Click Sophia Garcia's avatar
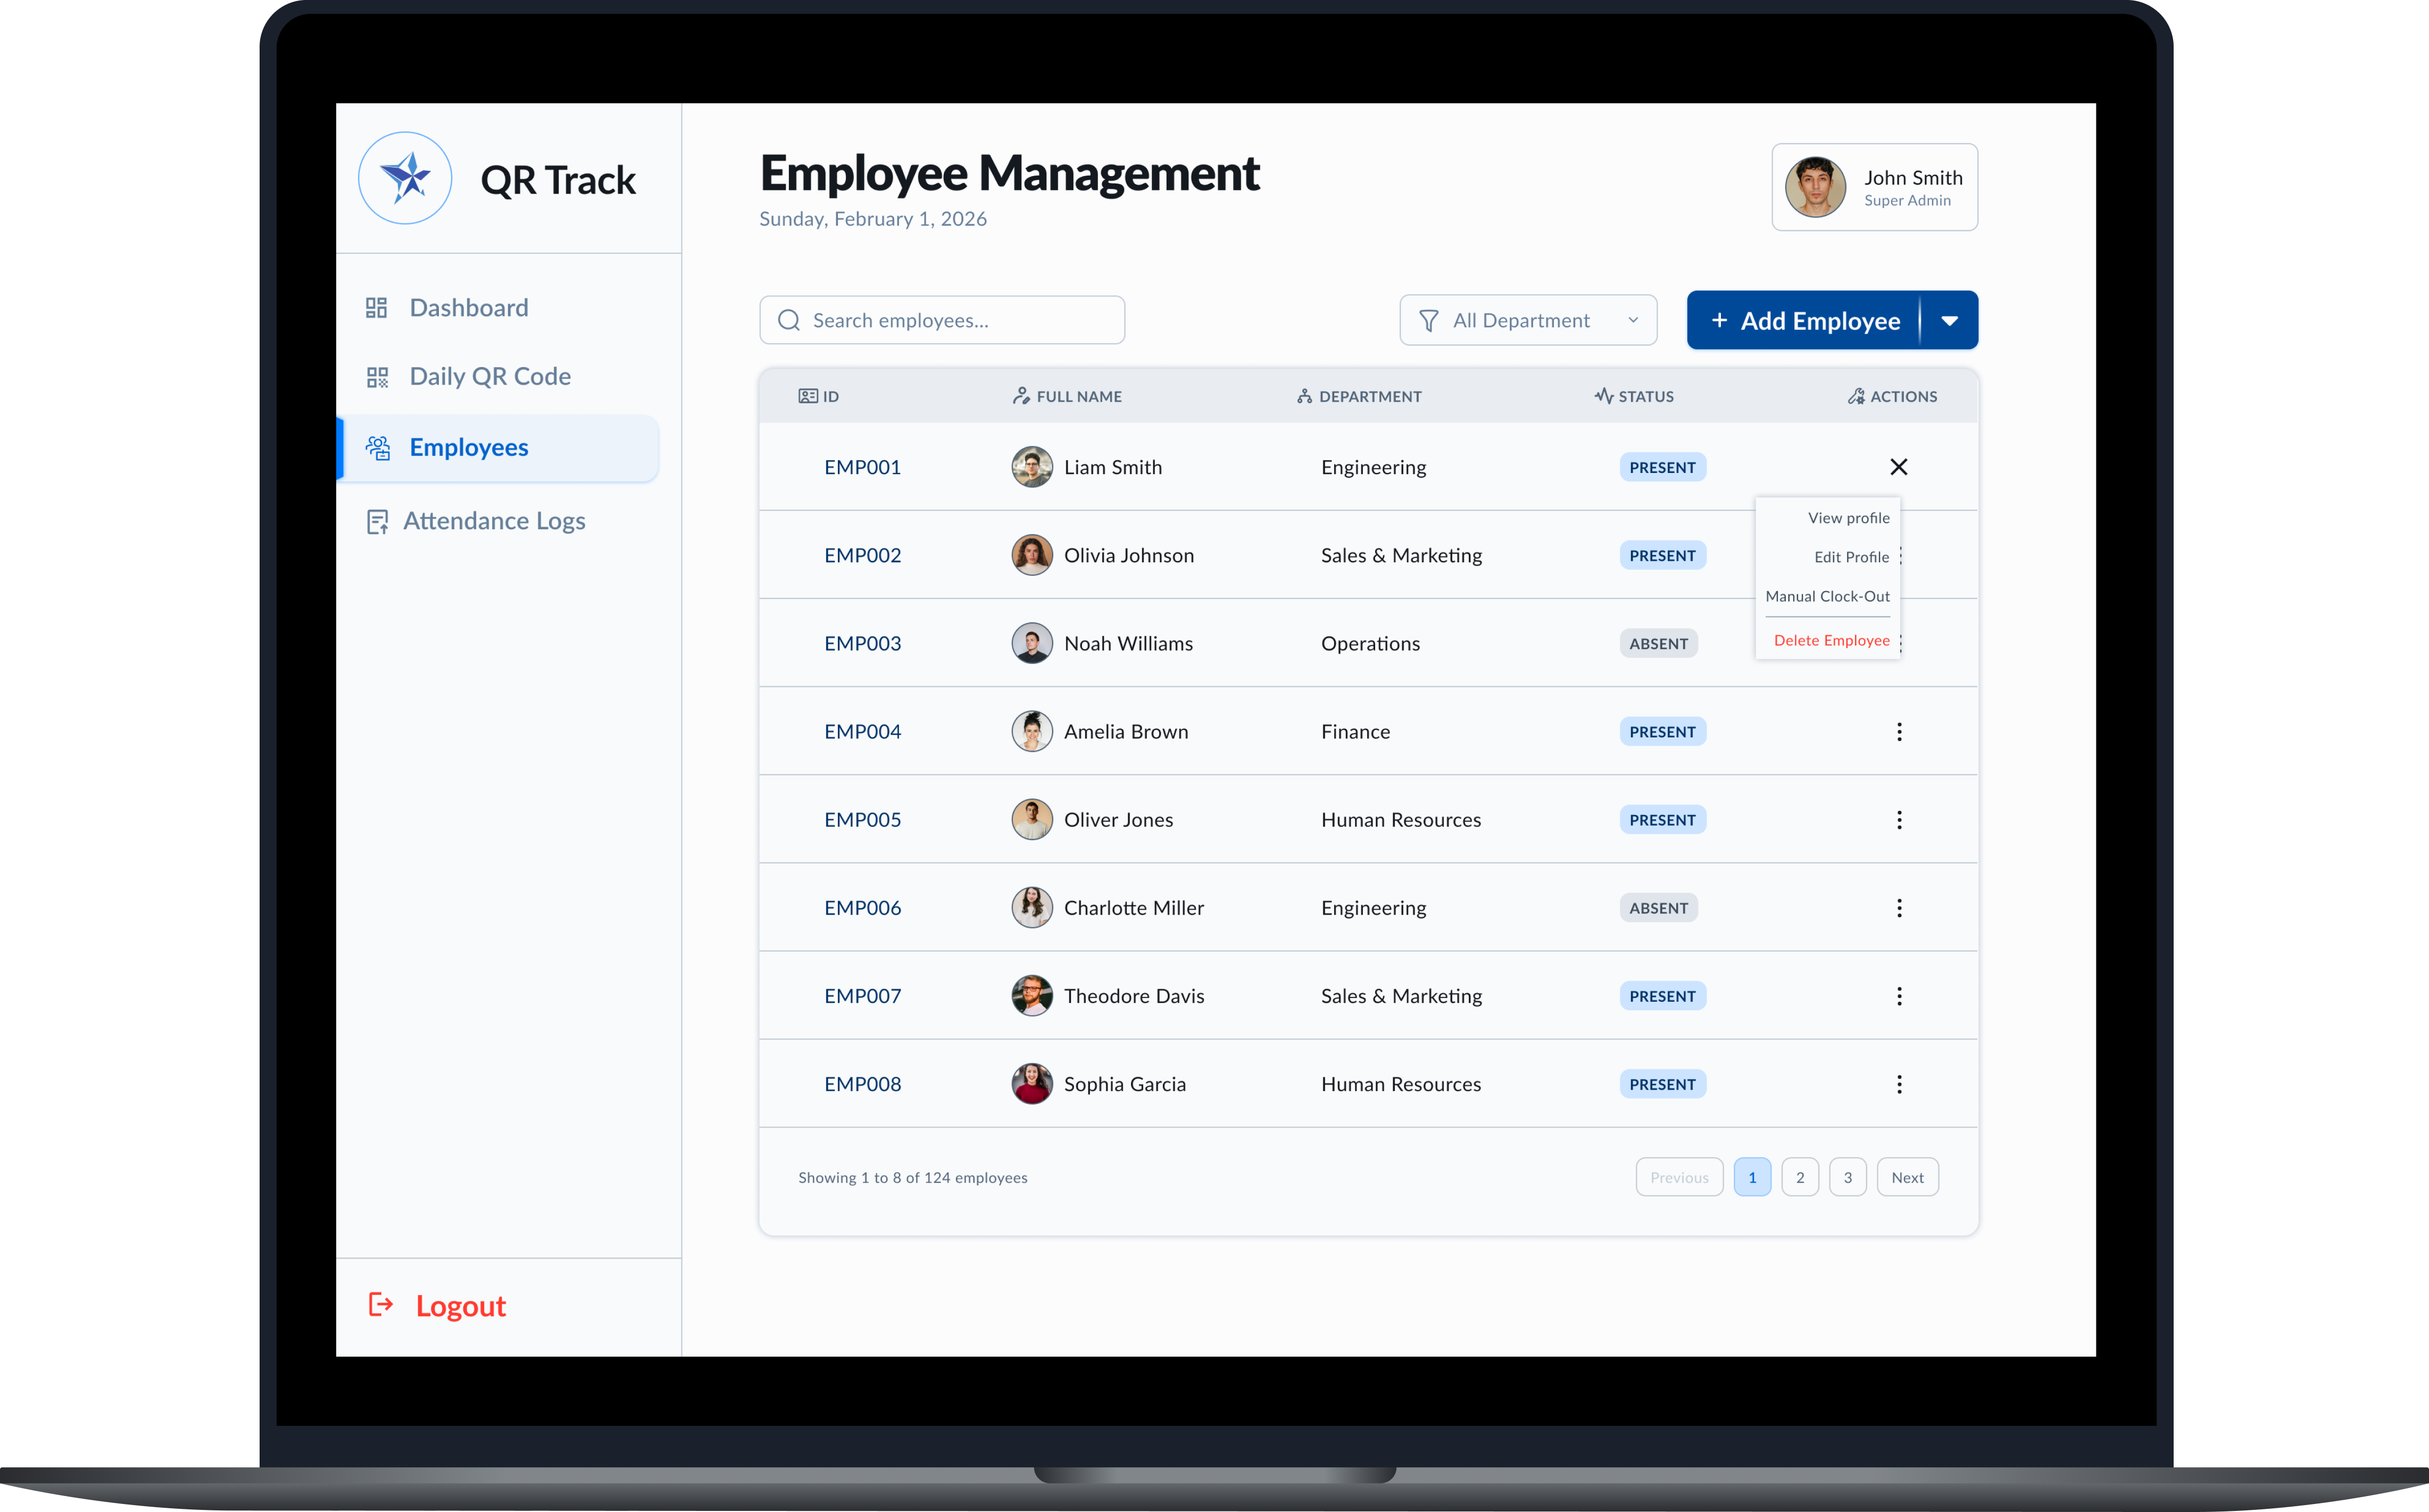2429x1512 pixels. [x=1032, y=1083]
